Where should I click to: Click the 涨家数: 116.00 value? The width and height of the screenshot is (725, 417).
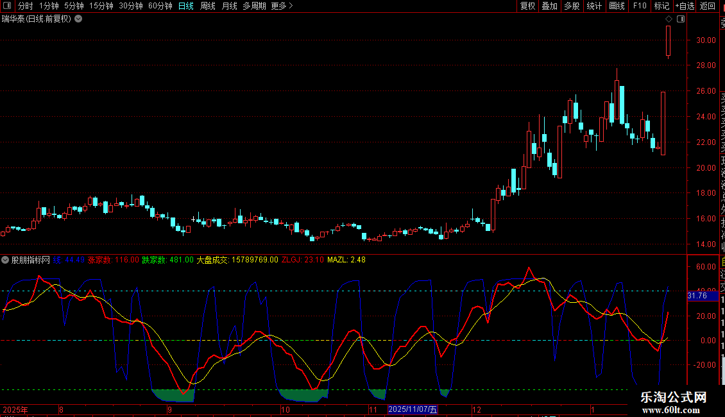click(x=114, y=260)
